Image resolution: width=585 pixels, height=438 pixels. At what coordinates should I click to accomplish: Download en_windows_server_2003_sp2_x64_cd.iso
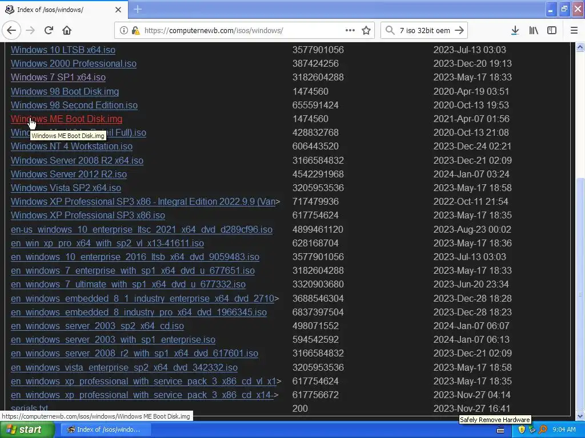97,326
